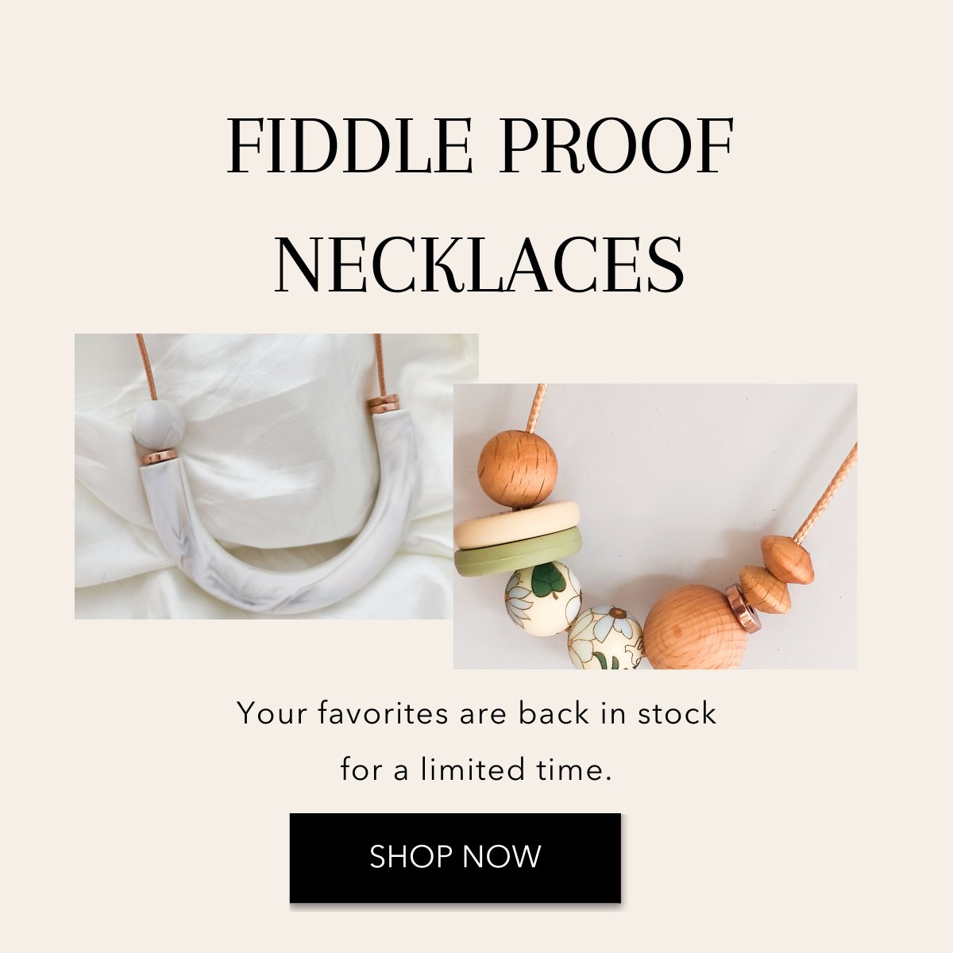Click the 'for a limited time.' text
The width and height of the screenshot is (953, 953).
pyautogui.click(x=476, y=770)
